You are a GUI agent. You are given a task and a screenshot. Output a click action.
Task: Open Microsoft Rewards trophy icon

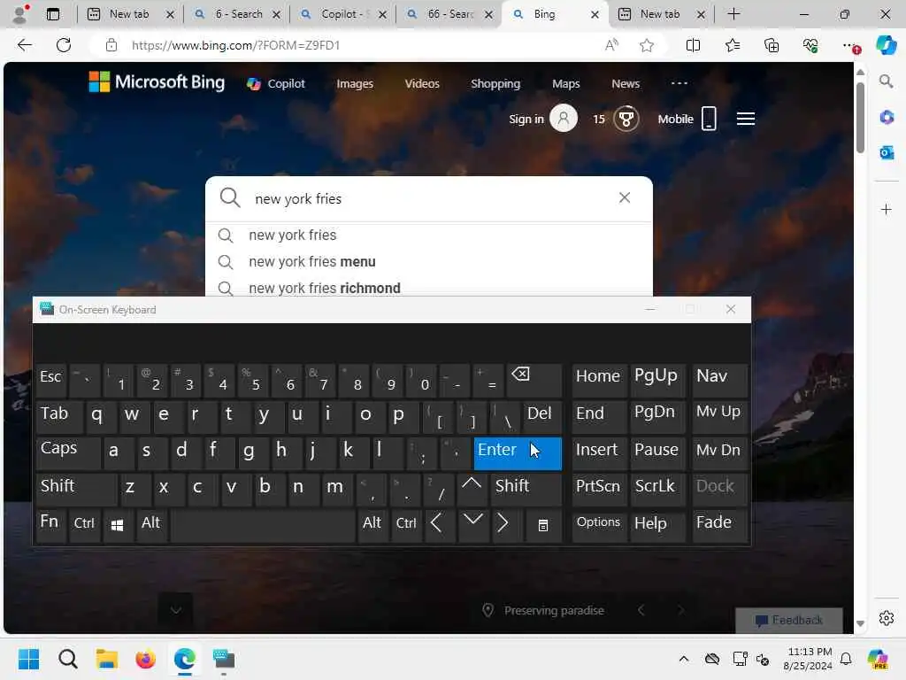626,120
